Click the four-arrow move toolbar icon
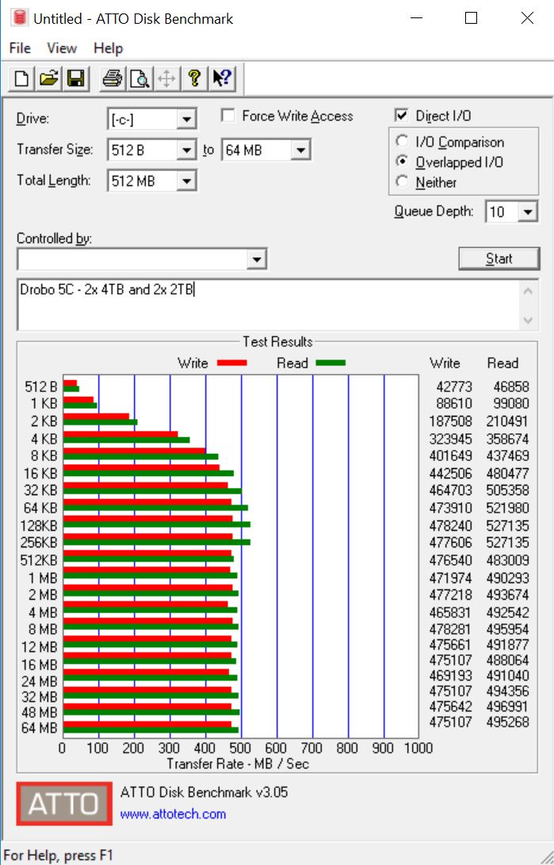The image size is (554, 865). click(166, 78)
